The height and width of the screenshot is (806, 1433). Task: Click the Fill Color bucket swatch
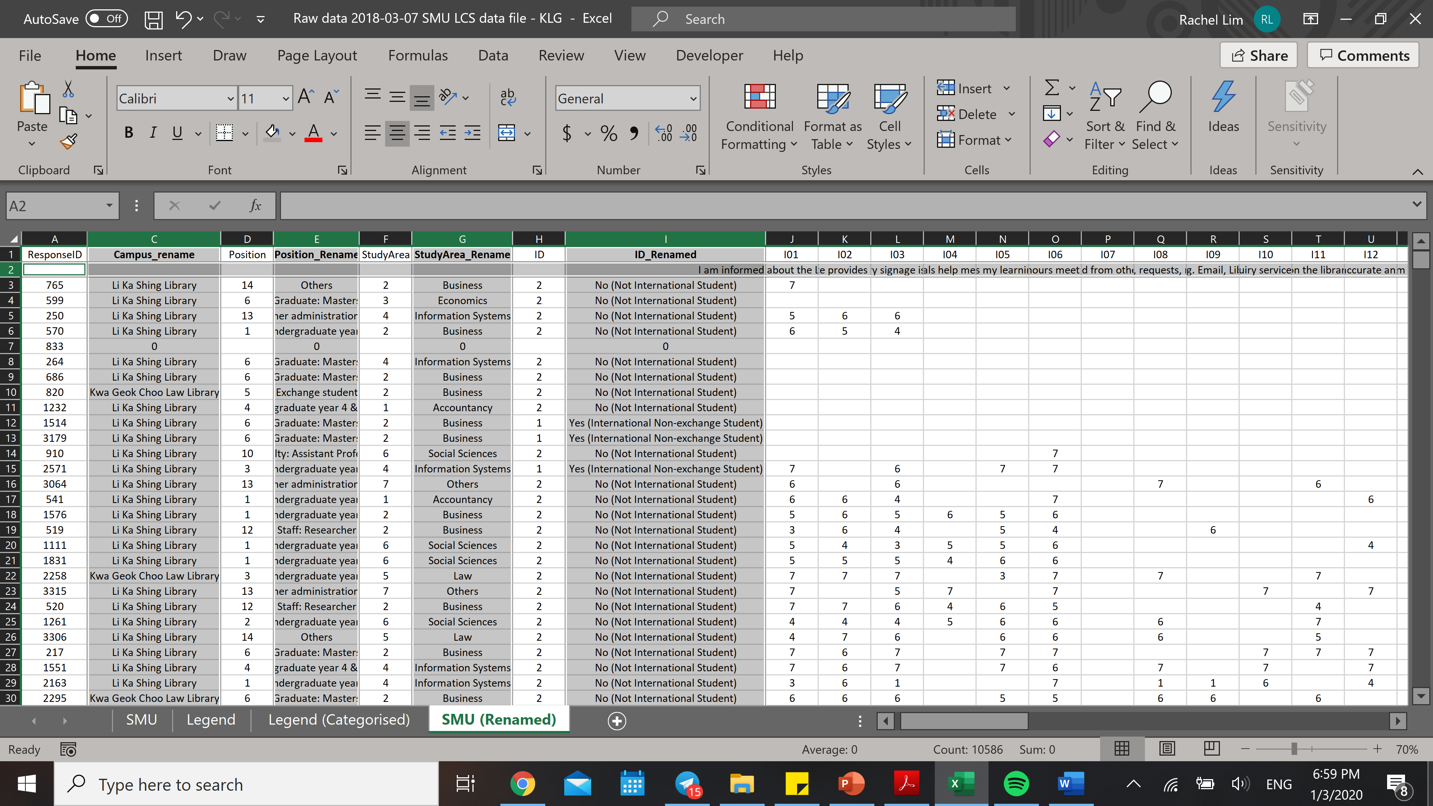coord(271,133)
